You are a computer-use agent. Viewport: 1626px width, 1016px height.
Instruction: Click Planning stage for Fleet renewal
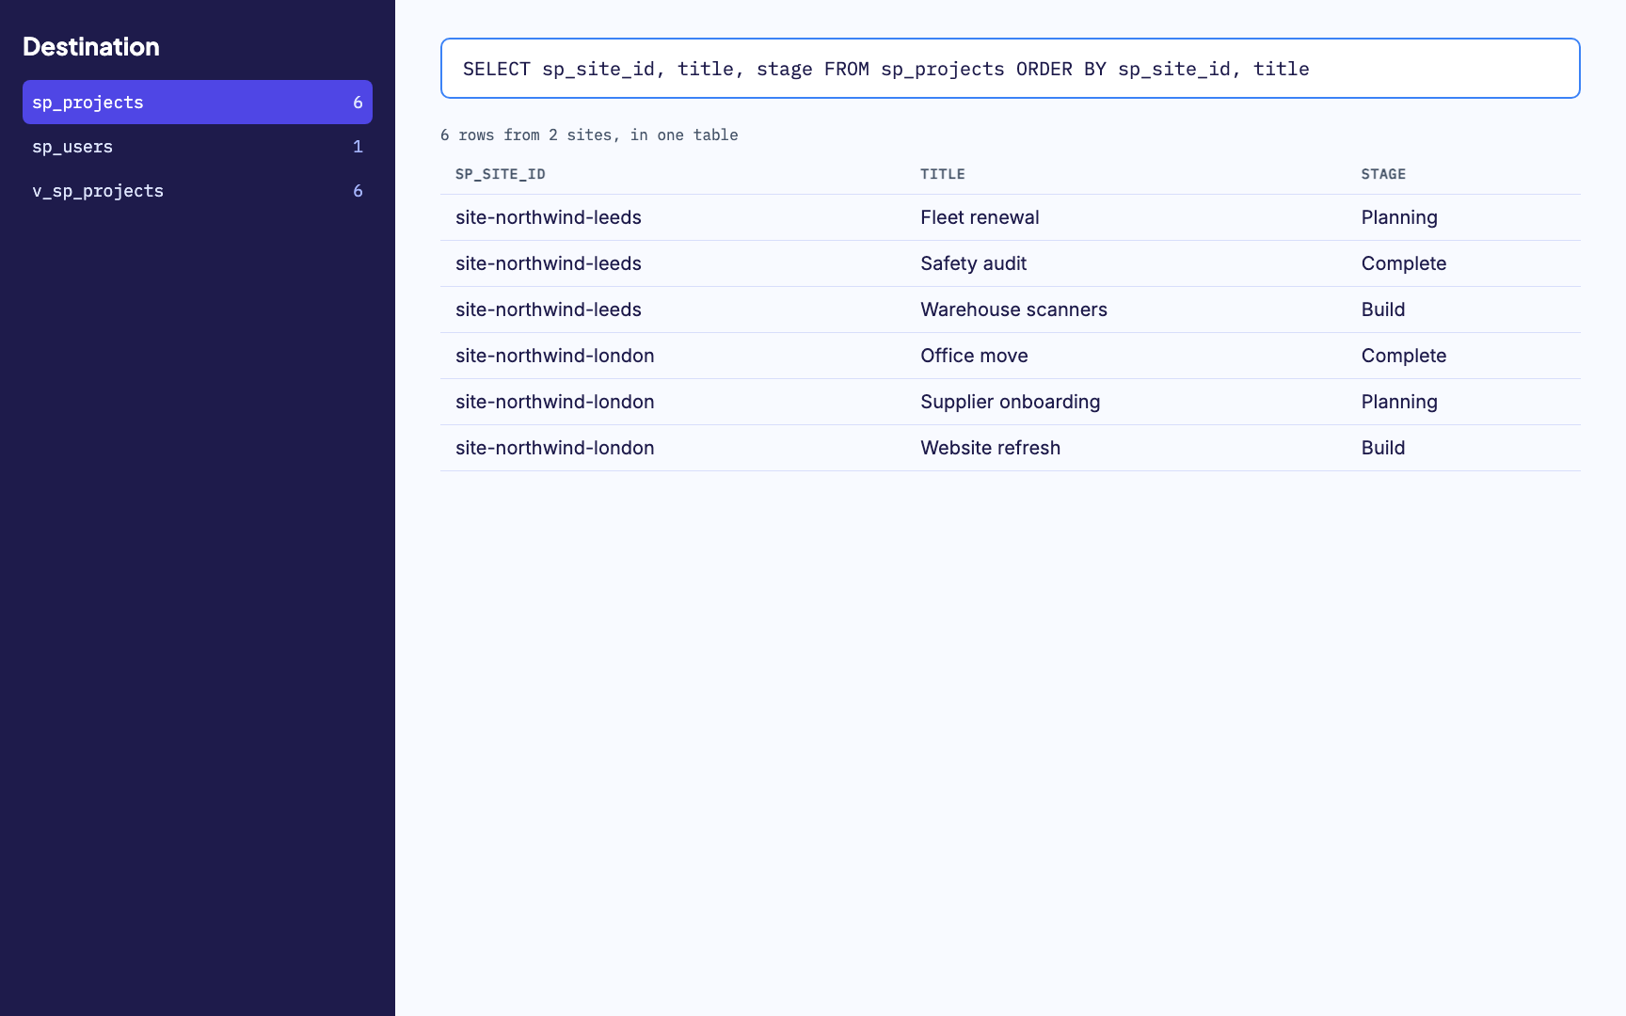(1399, 217)
